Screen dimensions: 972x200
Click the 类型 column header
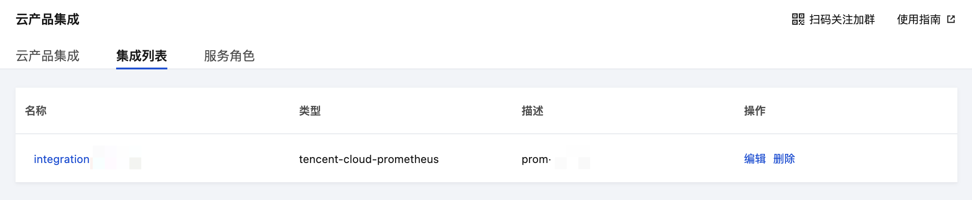click(x=310, y=111)
